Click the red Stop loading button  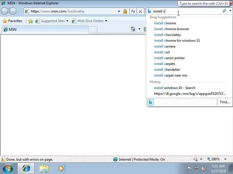[x=140, y=11]
